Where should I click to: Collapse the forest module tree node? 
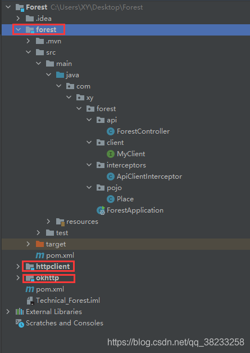(x=18, y=29)
